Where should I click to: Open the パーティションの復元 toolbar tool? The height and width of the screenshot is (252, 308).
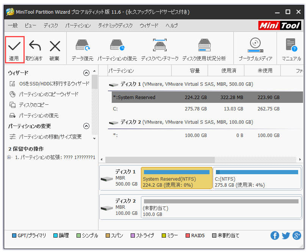(117, 50)
